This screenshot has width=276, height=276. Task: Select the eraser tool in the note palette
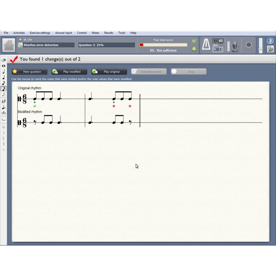[4, 60]
